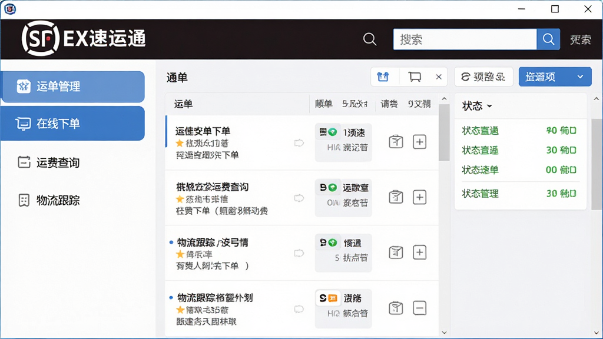Click the row title ending in 运费查询

click(212, 187)
